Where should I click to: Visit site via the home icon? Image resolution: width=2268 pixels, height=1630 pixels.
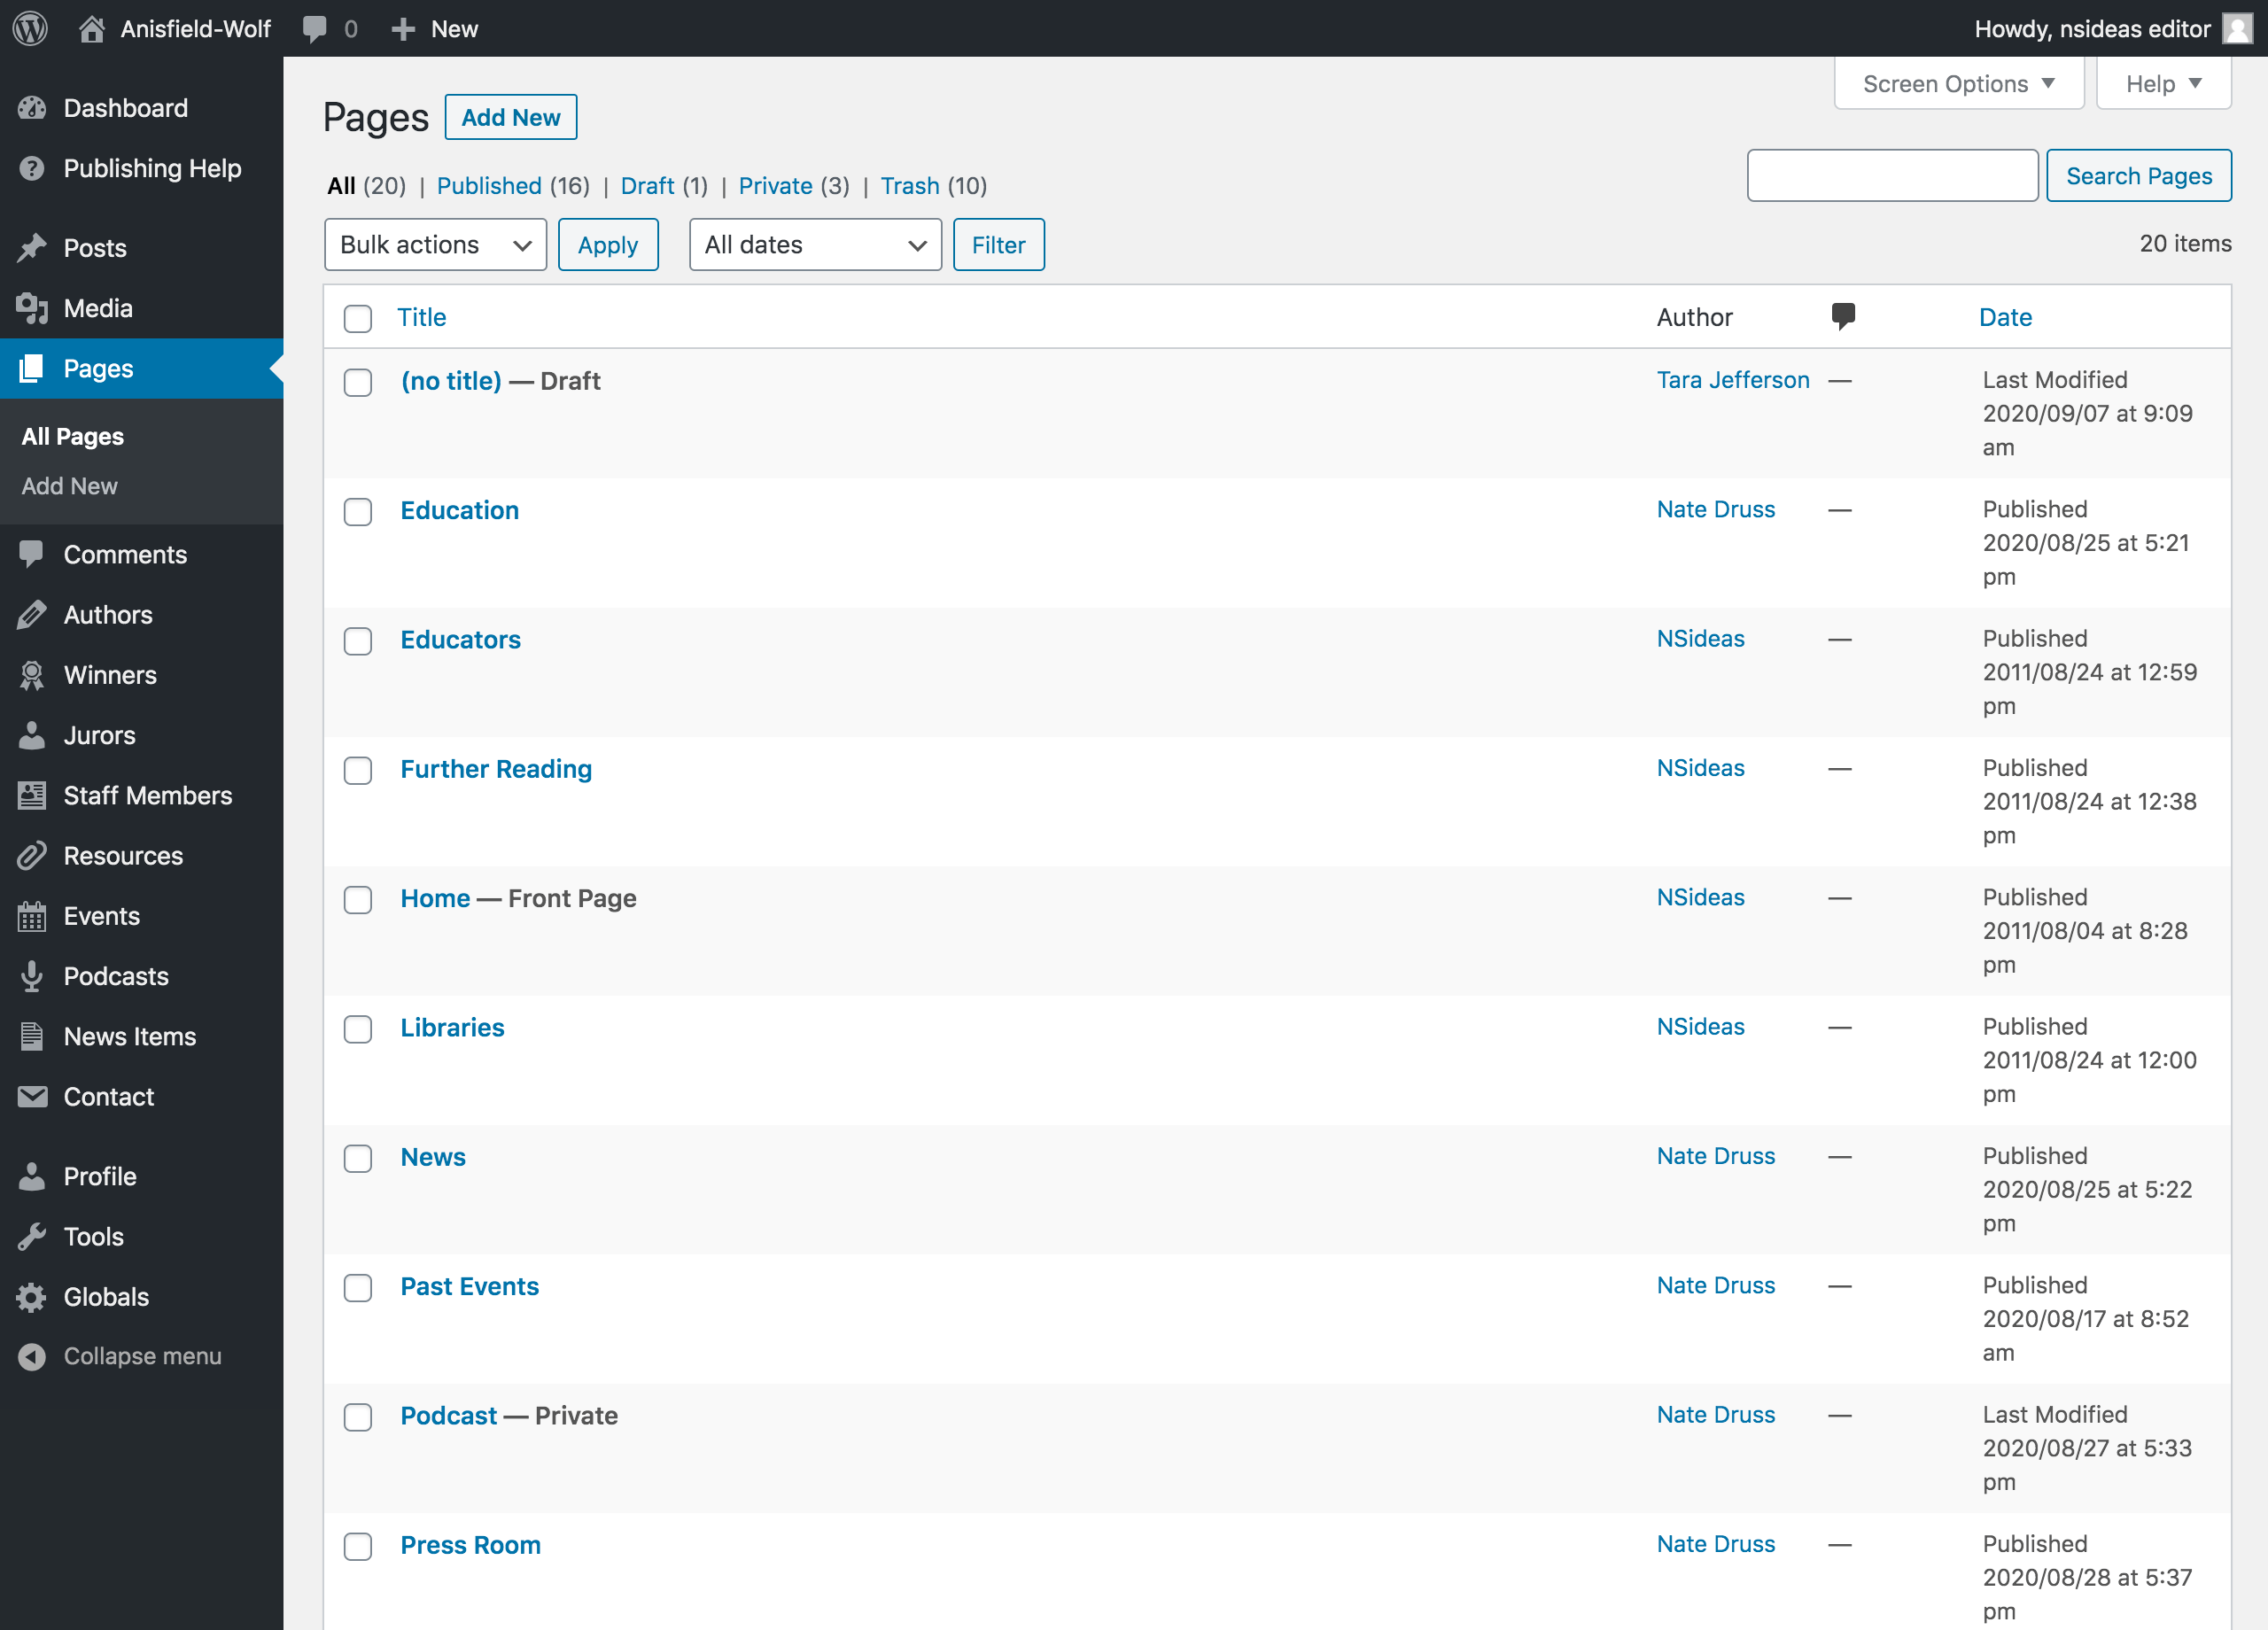click(91, 28)
